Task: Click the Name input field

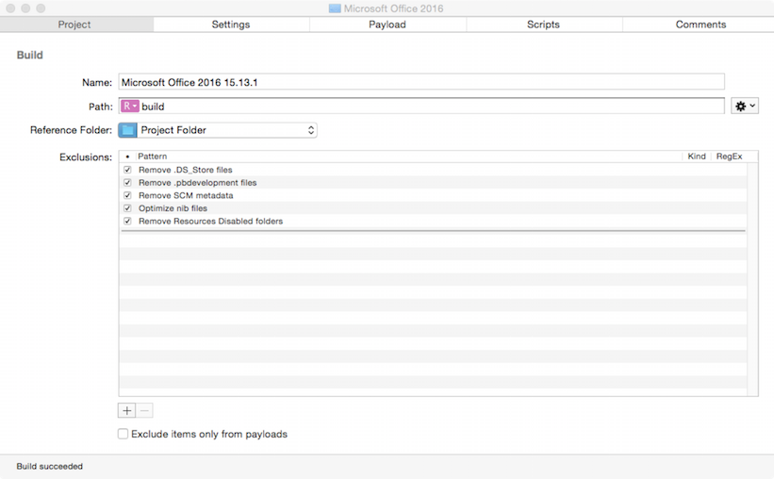Action: (x=421, y=82)
